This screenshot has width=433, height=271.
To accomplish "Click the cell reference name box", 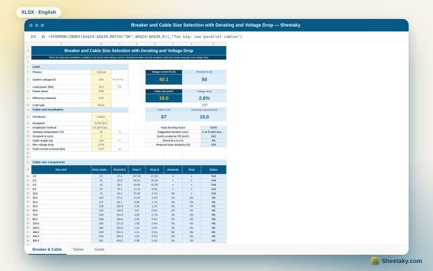I will pos(33,37).
